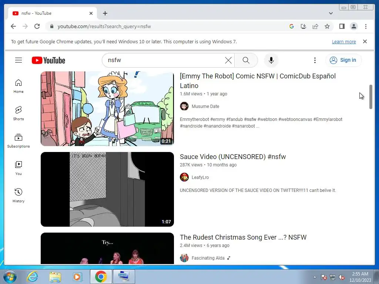This screenshot has height=284, width=379.
Task: Open the network tray icon
Action: coord(333,277)
